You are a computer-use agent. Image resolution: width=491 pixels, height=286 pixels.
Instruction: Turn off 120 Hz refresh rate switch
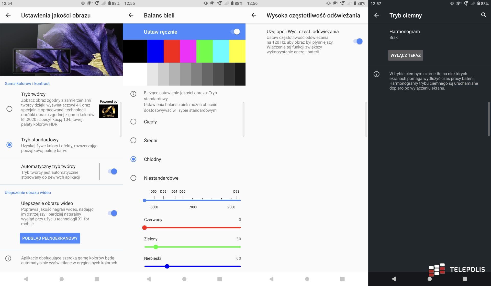[x=358, y=41]
